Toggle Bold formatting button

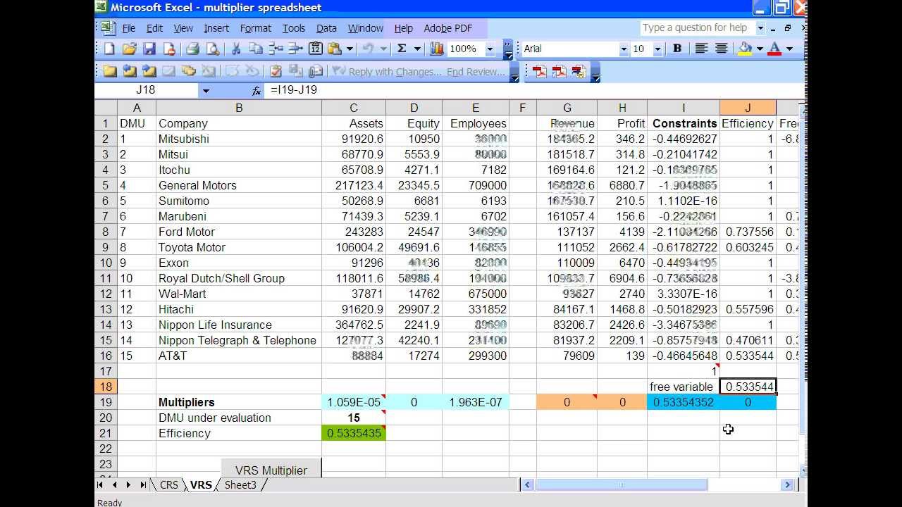677,49
